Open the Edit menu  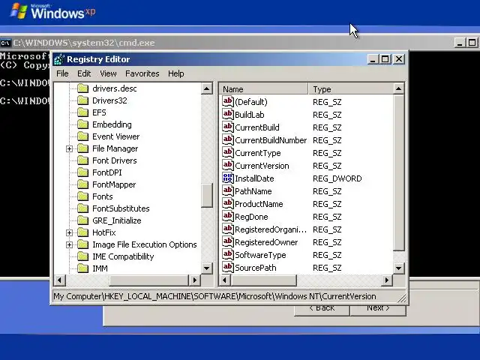coord(84,73)
